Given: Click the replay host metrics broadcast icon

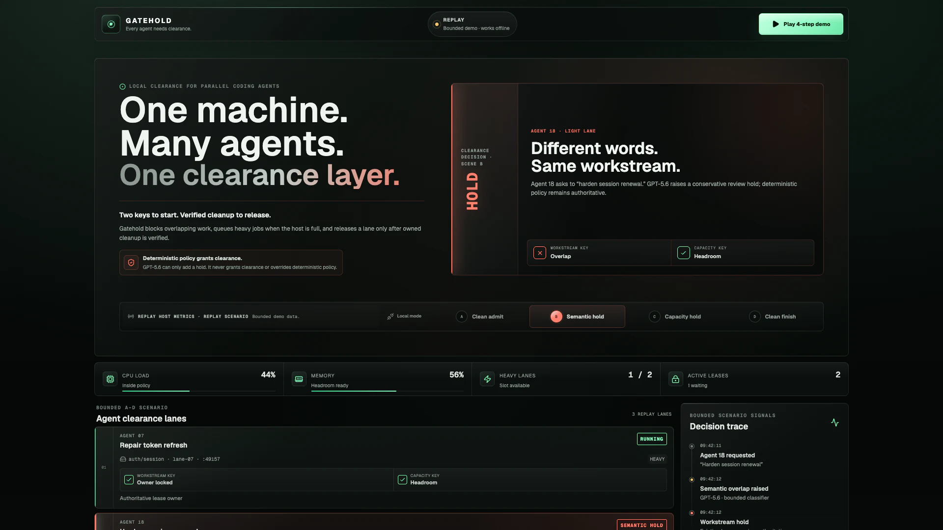Looking at the screenshot, I should [131, 317].
